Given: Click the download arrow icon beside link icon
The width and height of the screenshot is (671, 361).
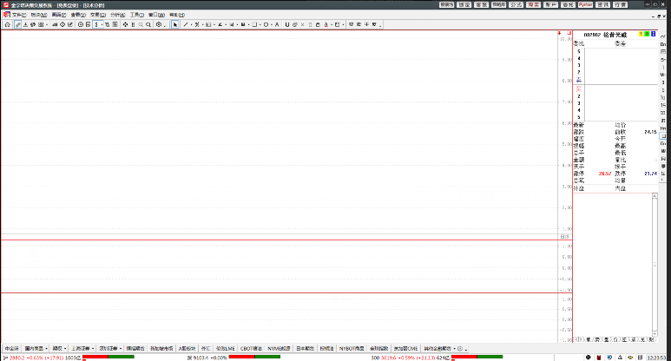Looking at the screenshot, I should 25,25.
